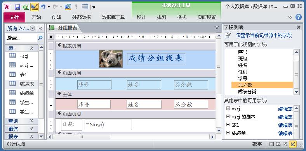Open Access Help with the question mark
The width and height of the screenshot is (306, 151).
299,17
